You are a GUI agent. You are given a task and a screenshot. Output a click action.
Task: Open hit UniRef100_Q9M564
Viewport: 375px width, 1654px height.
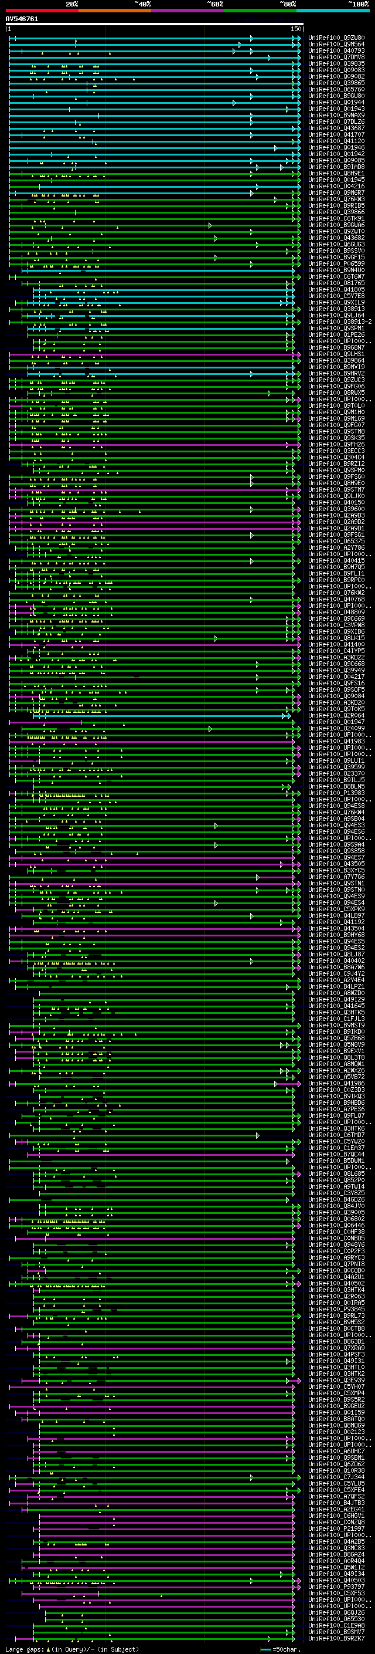point(336,45)
